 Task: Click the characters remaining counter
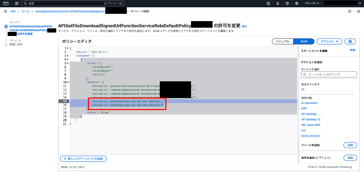[x=330, y=167]
